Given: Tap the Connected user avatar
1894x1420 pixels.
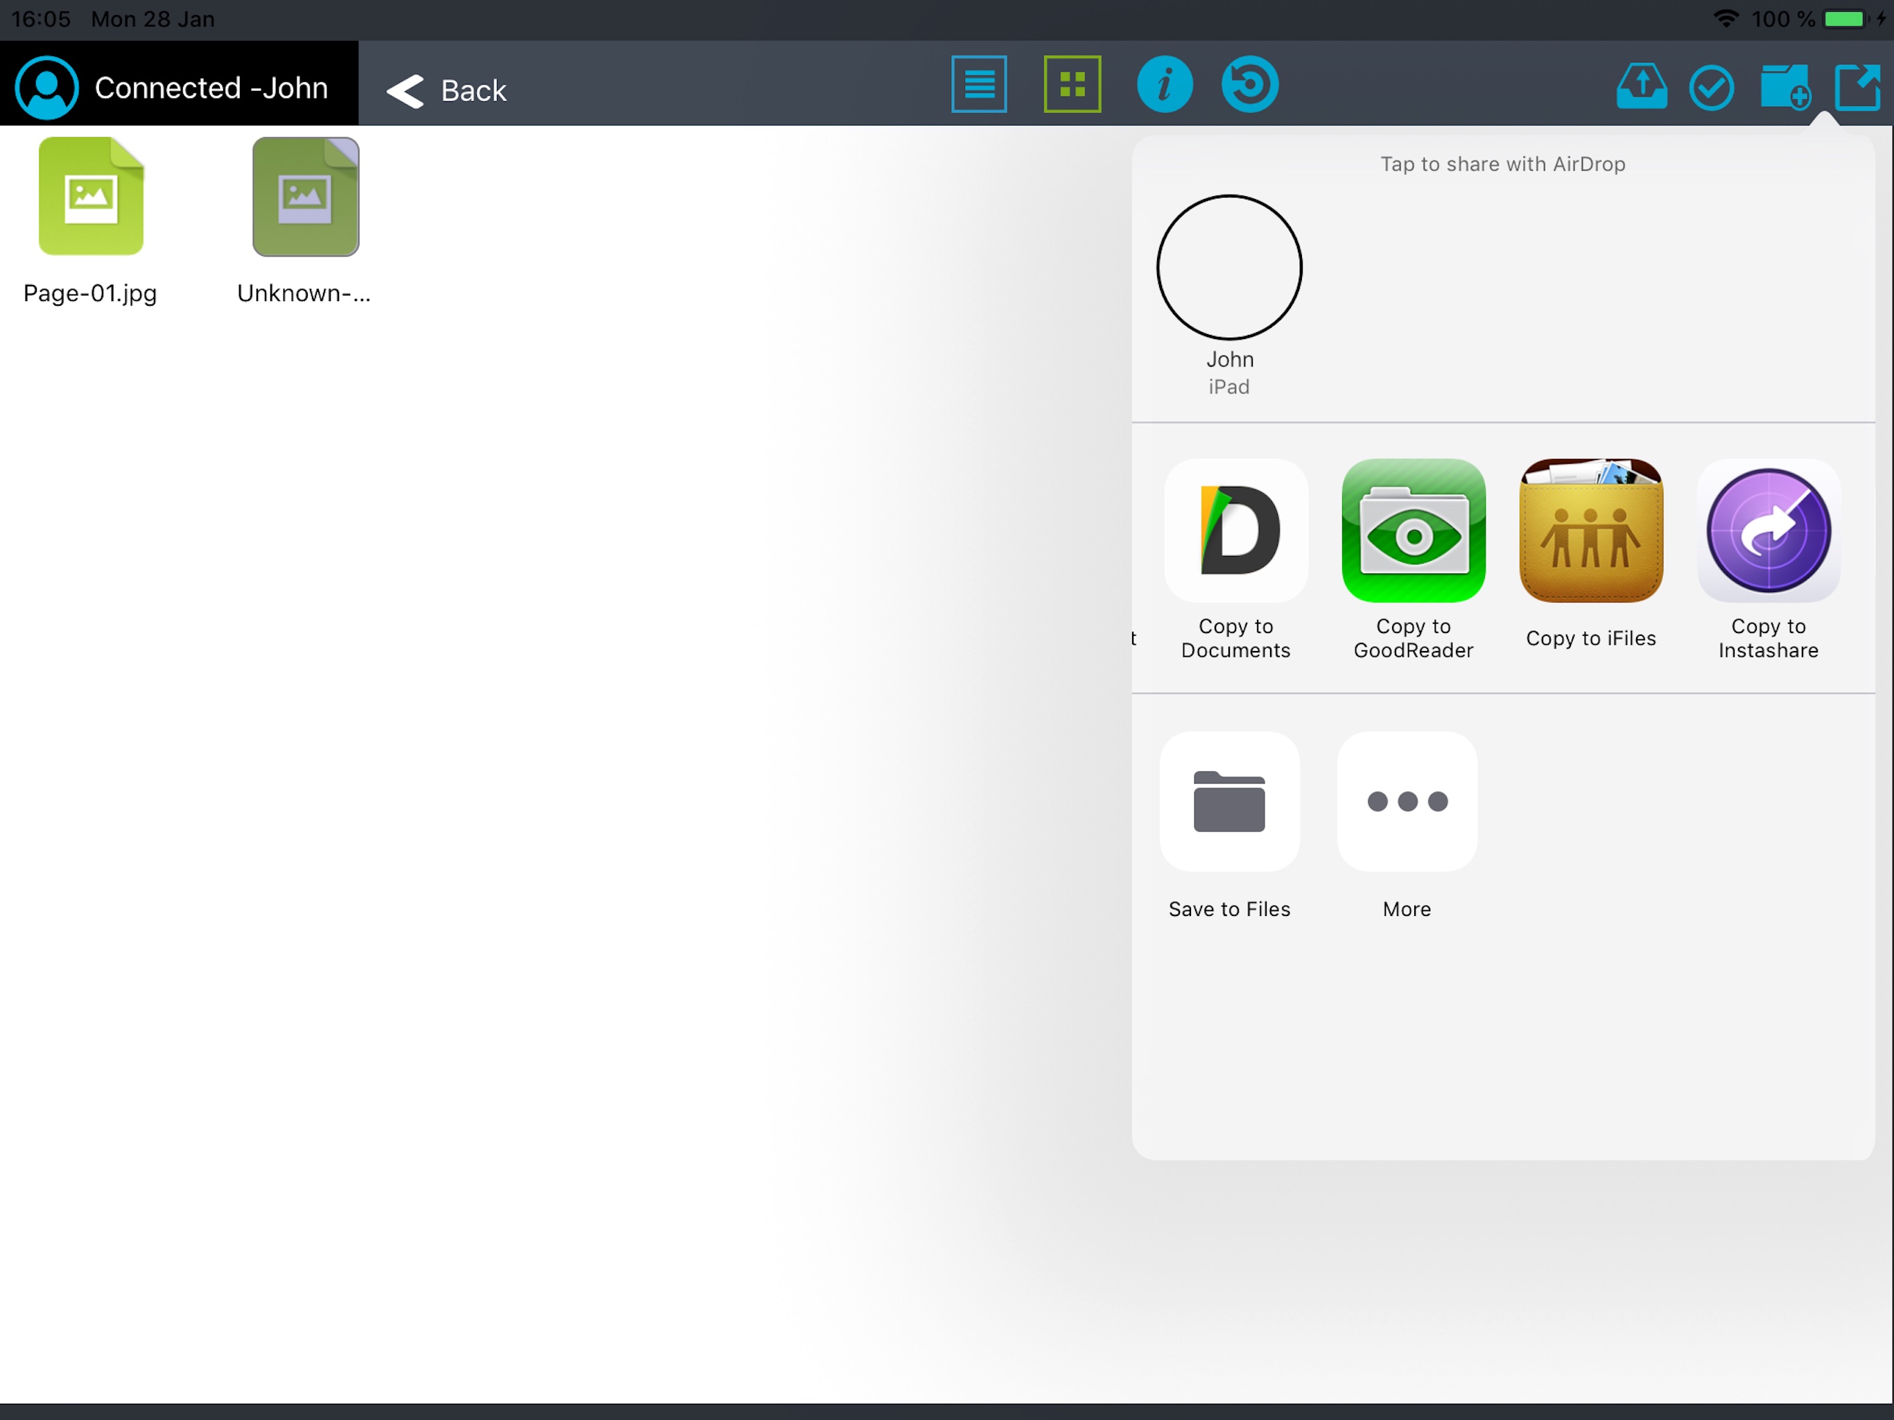Looking at the screenshot, I should tap(47, 87).
